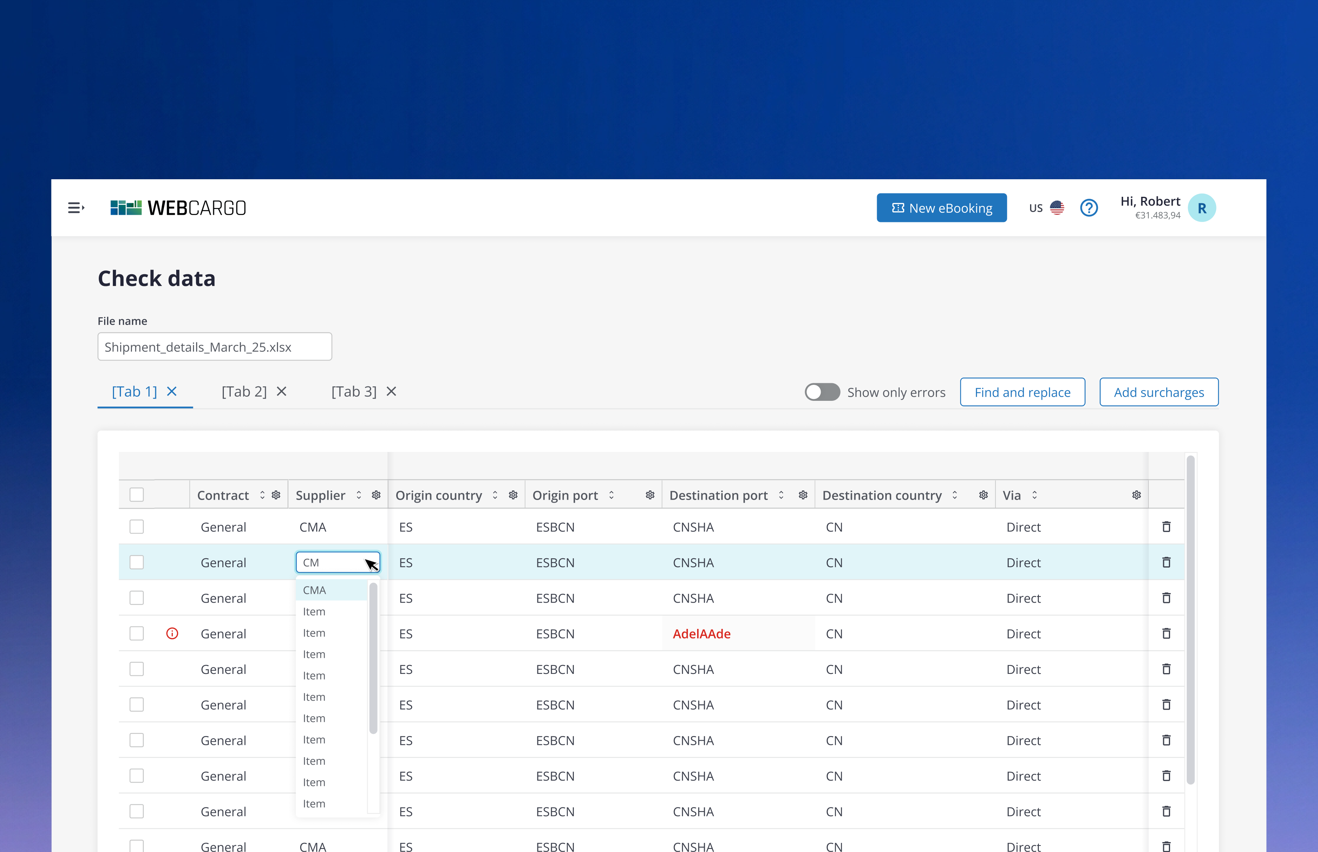Click Add surcharges button
Image resolution: width=1318 pixels, height=852 pixels.
tap(1159, 392)
